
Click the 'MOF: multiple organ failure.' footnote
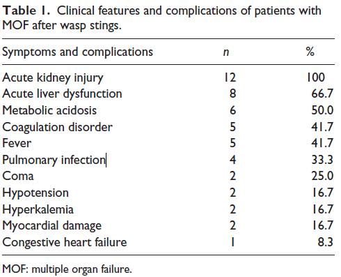pyautogui.click(x=67, y=269)
